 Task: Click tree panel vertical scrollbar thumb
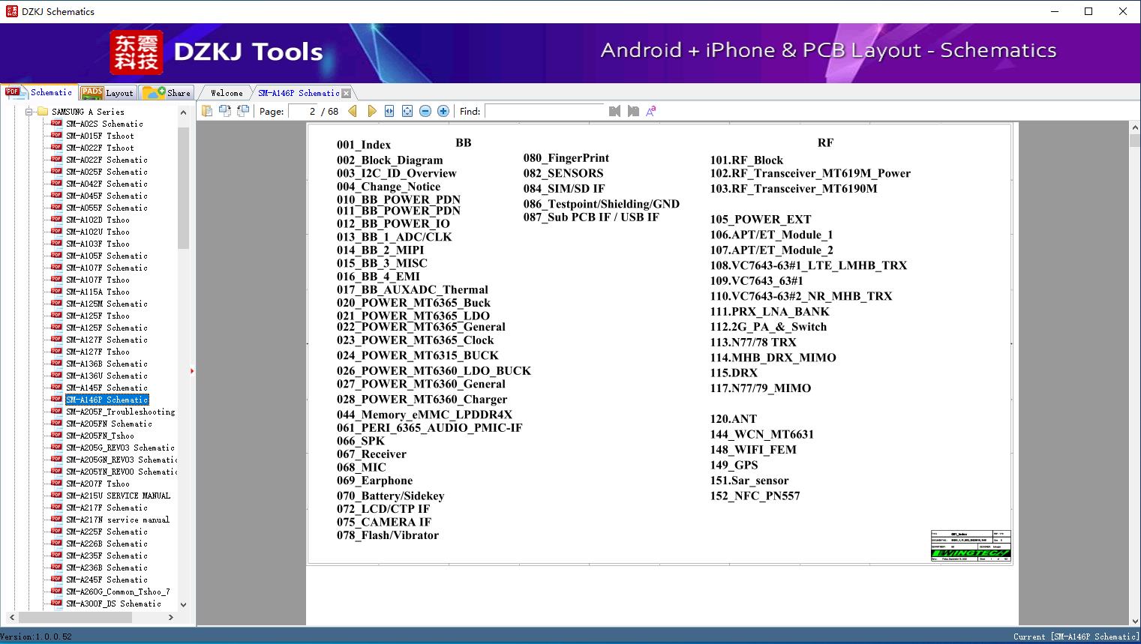pos(183,187)
